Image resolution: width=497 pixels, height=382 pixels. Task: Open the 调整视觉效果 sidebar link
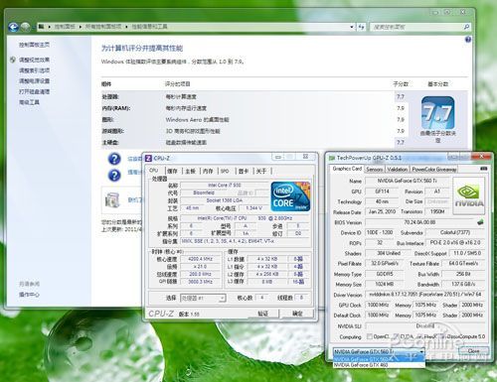click(x=34, y=60)
